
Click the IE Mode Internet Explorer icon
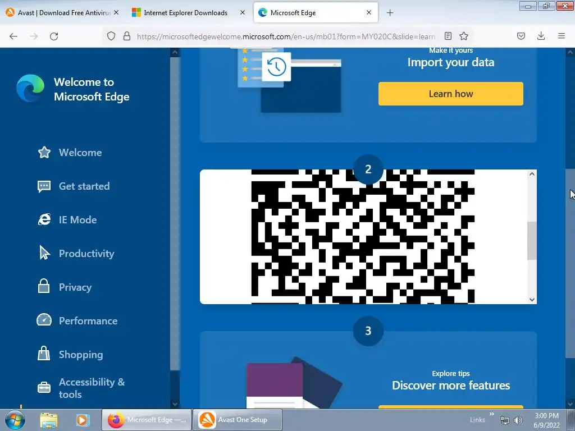(44, 219)
